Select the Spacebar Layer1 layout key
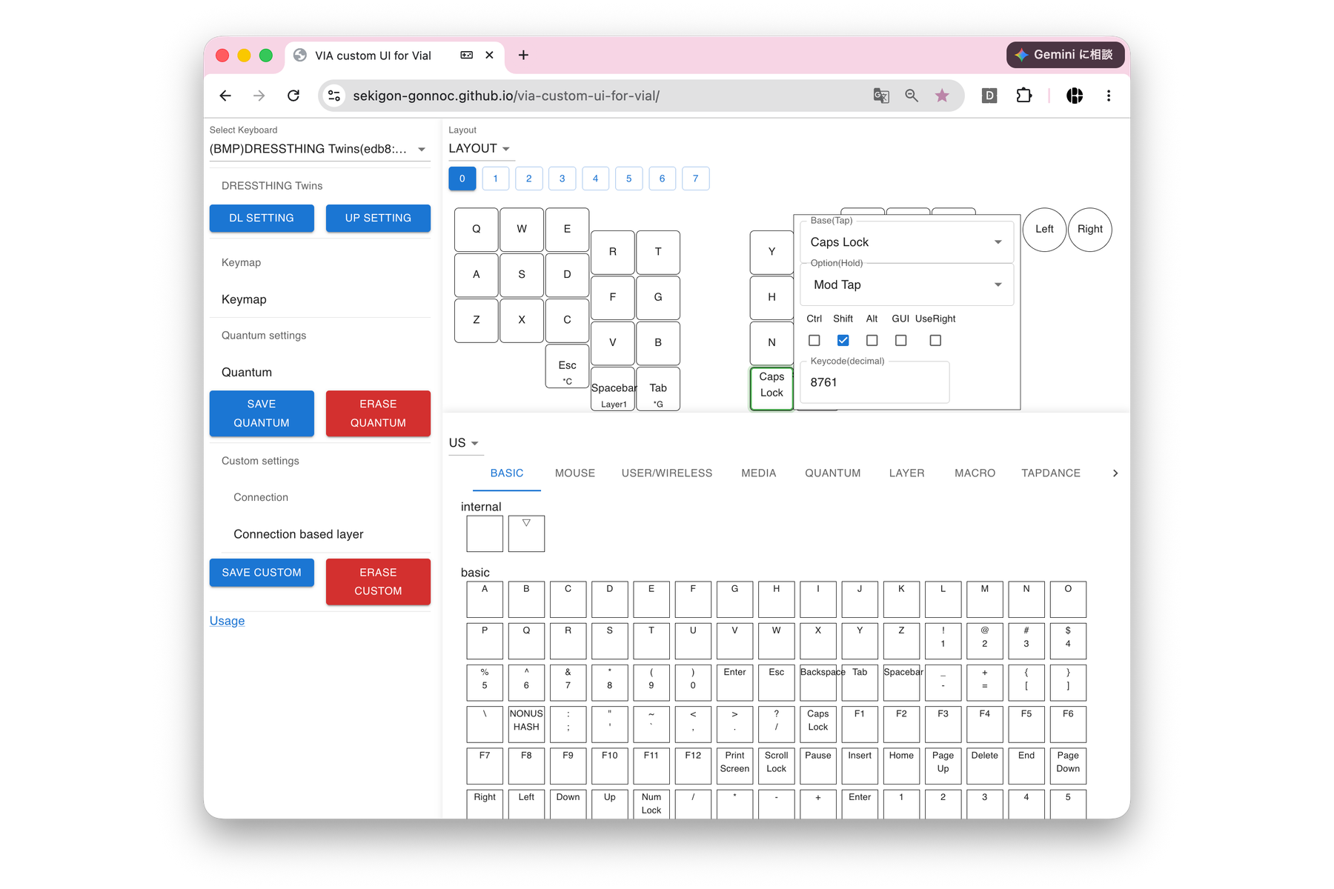 point(613,389)
